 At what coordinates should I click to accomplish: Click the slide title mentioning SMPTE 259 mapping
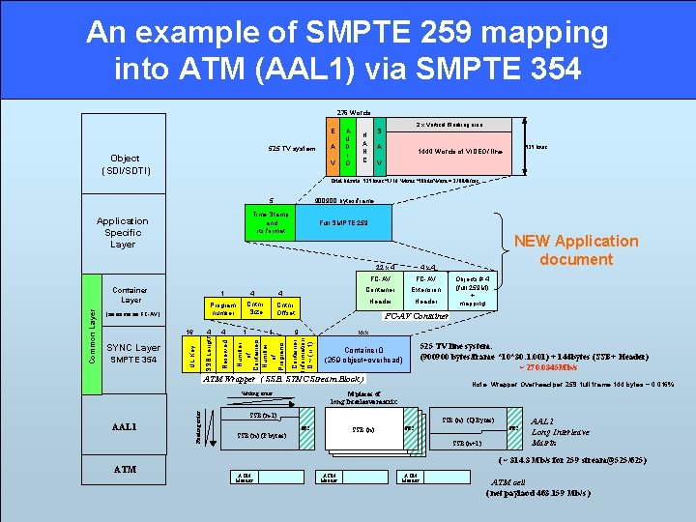[347, 49]
